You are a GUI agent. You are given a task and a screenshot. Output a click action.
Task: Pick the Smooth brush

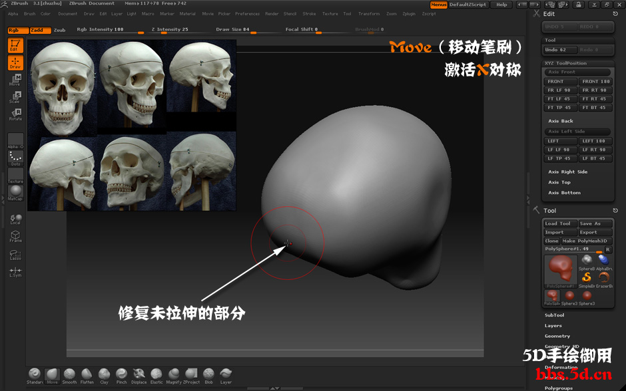69,376
